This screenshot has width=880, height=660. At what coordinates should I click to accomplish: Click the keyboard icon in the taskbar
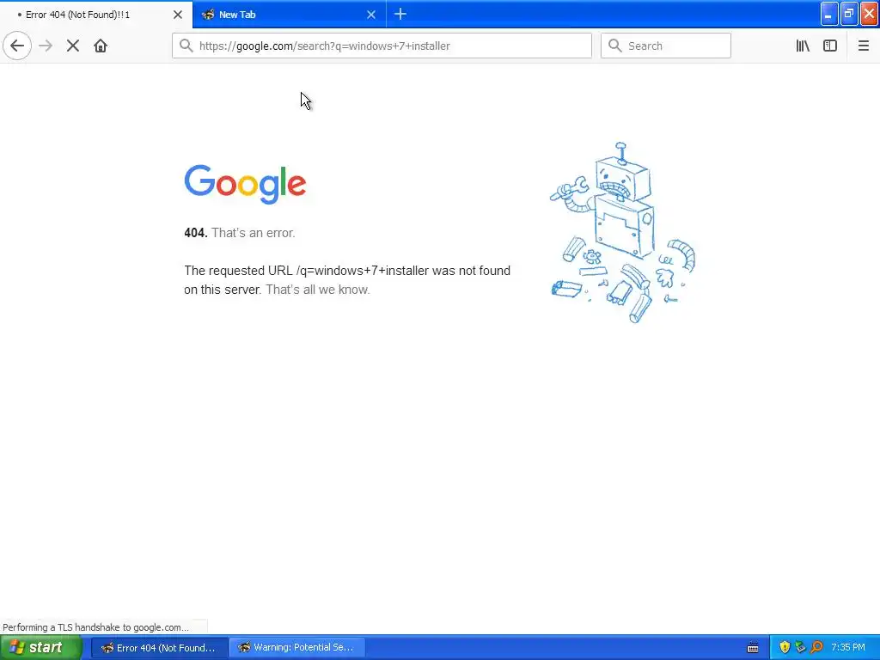pyautogui.click(x=753, y=648)
